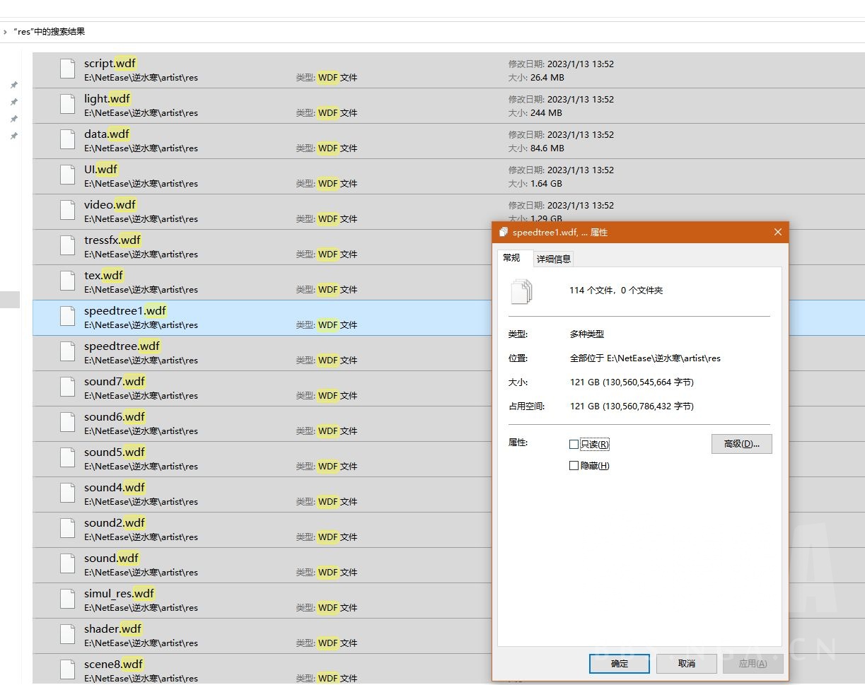Image resolution: width=865 pixels, height=685 pixels.
Task: Click the UI.wdf file icon
Action: click(x=68, y=175)
